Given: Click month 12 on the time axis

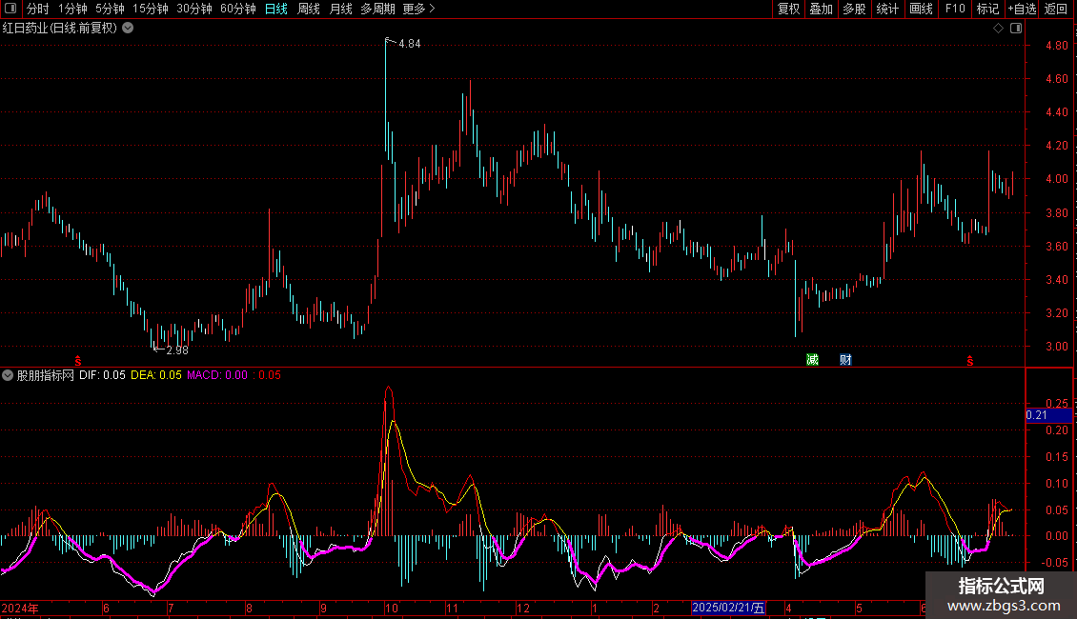Looking at the screenshot, I should point(523,608).
